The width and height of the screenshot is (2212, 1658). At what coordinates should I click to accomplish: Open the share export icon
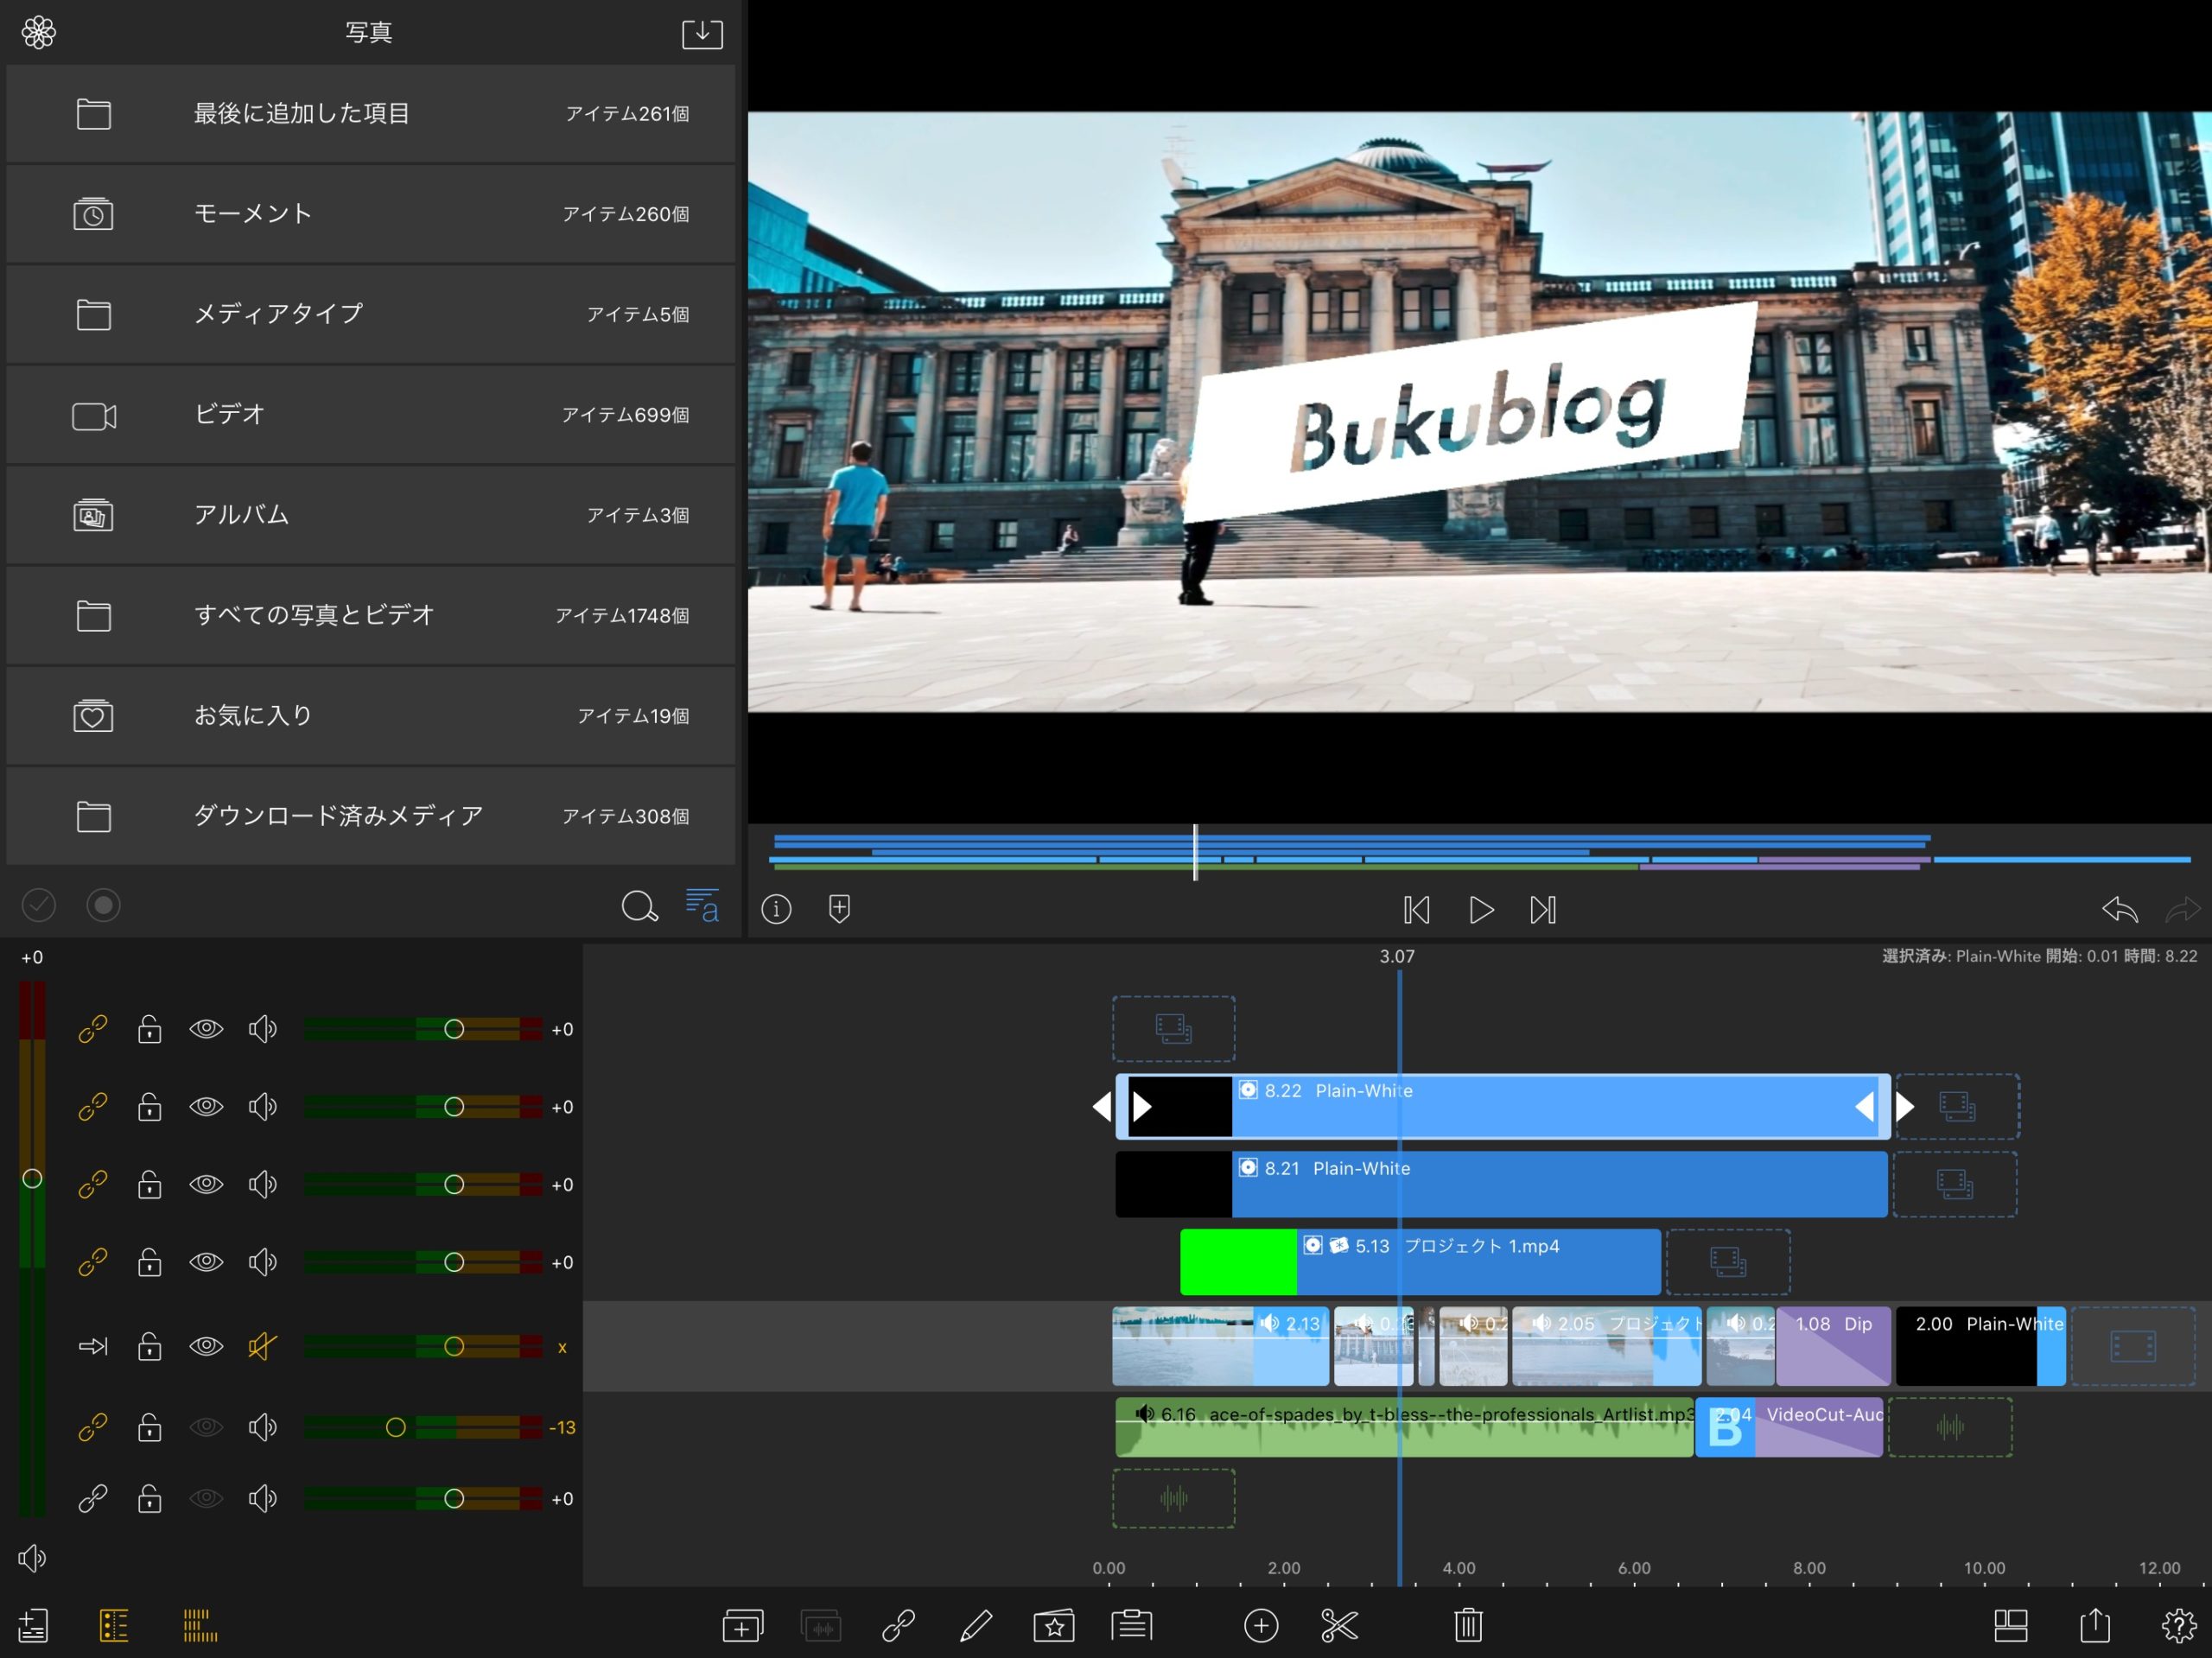coord(2095,1625)
